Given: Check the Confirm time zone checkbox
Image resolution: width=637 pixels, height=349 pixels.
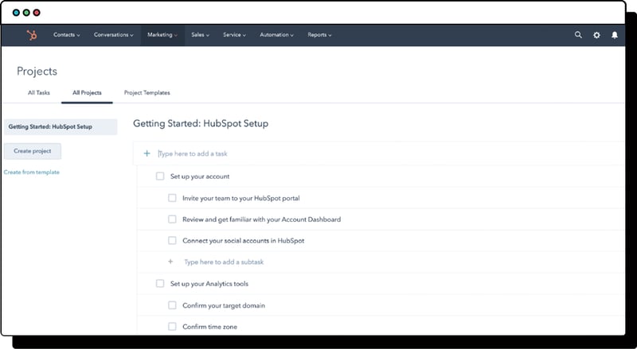Looking at the screenshot, I should pos(172,326).
